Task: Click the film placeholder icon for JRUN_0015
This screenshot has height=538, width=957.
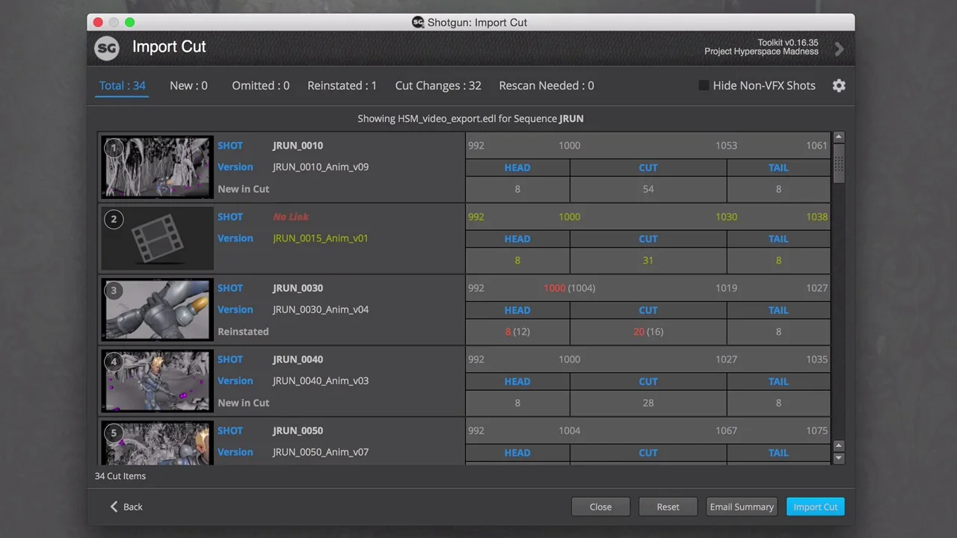Action: 157,238
